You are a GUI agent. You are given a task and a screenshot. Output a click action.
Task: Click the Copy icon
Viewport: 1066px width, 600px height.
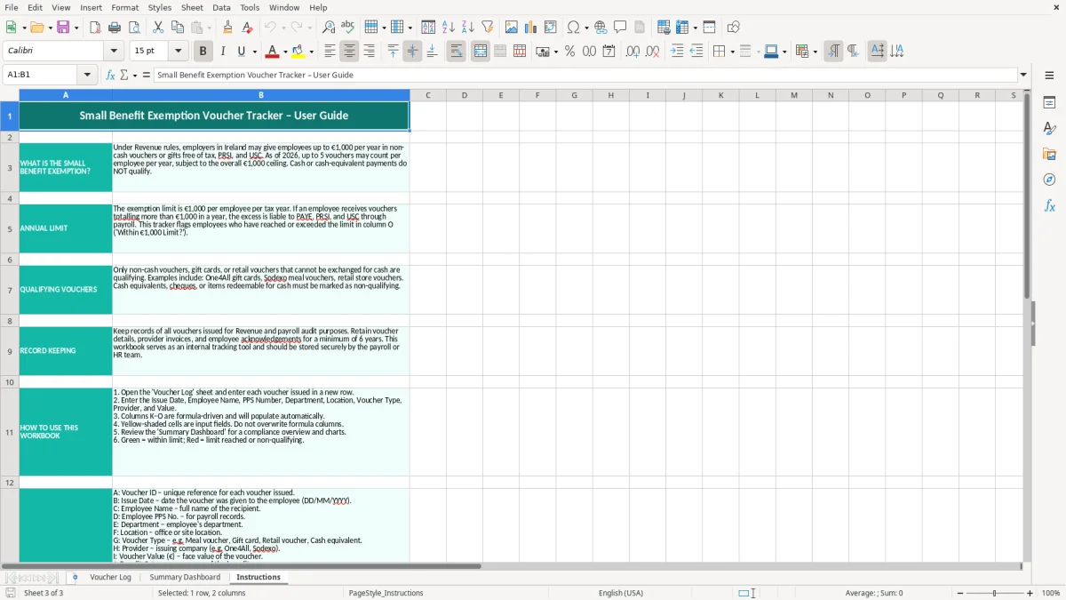point(178,28)
